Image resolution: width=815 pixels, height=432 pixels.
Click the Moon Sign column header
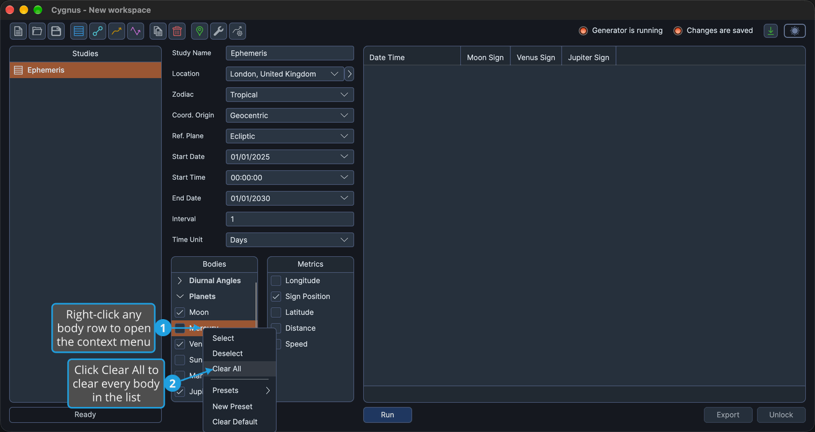click(485, 57)
